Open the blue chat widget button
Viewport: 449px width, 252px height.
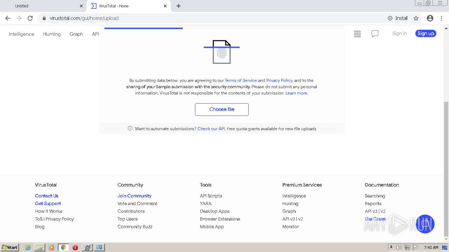pos(425,224)
